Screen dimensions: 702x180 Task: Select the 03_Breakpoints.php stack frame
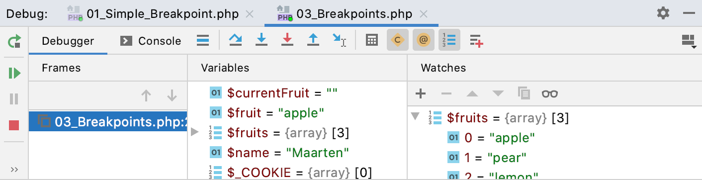click(108, 121)
